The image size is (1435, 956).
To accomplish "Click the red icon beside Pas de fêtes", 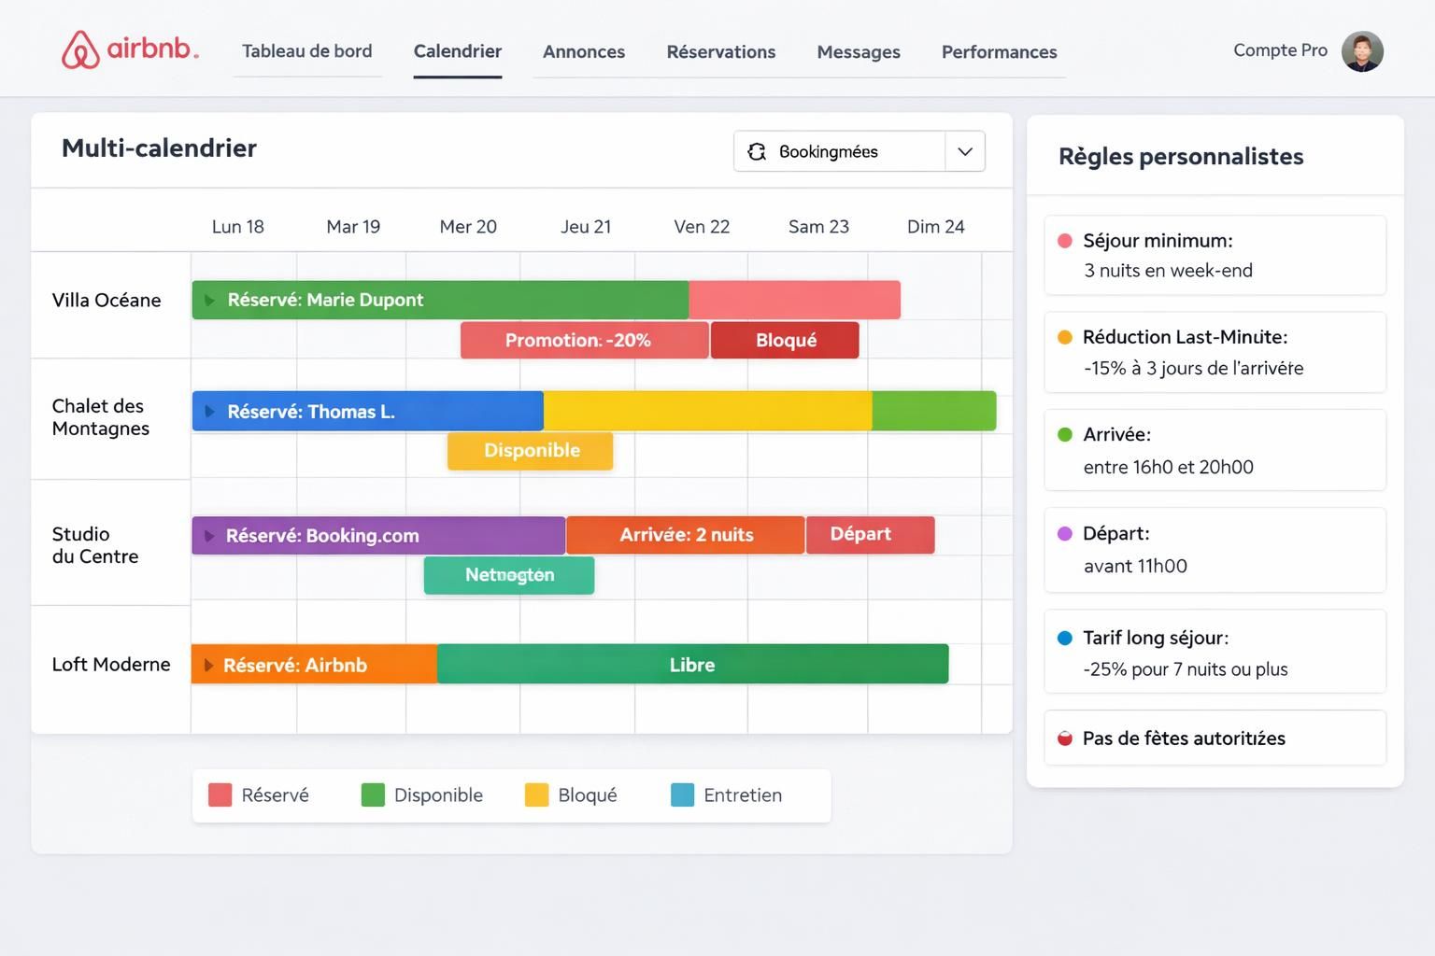I will point(1064,738).
